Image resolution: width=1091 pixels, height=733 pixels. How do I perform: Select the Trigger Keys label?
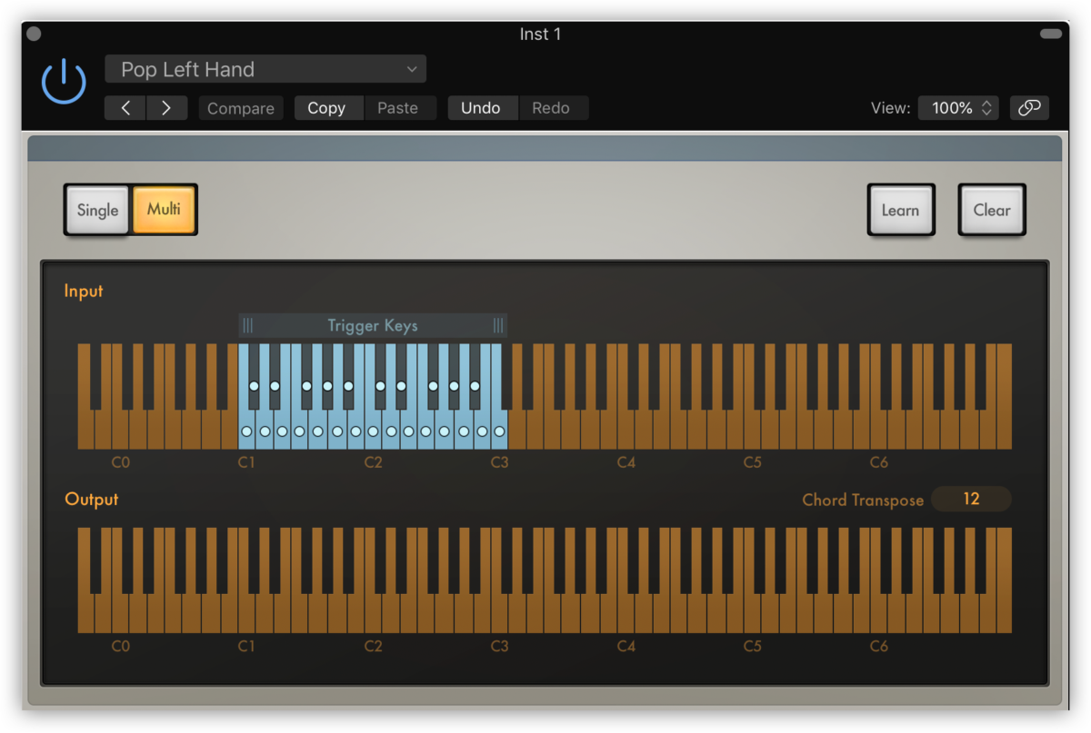pyautogui.click(x=373, y=325)
